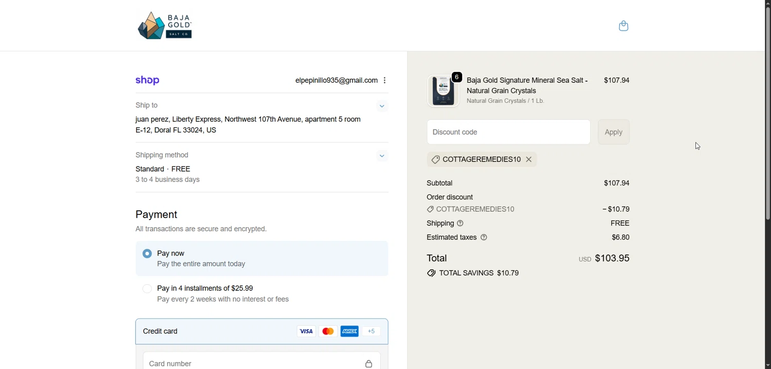The image size is (771, 369).
Task: Click the product thumbnail image
Action: click(443, 91)
